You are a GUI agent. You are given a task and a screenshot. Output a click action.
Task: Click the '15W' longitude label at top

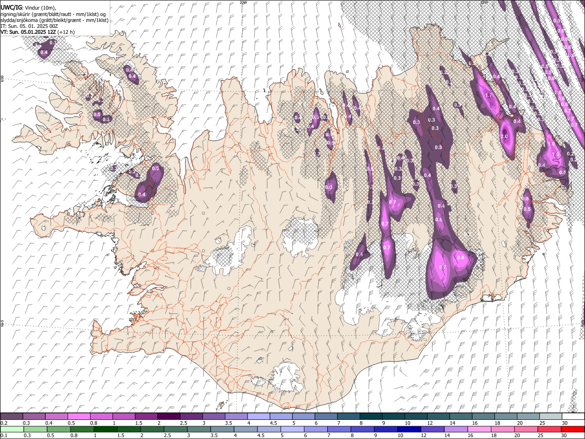pyautogui.click(x=484, y=2)
